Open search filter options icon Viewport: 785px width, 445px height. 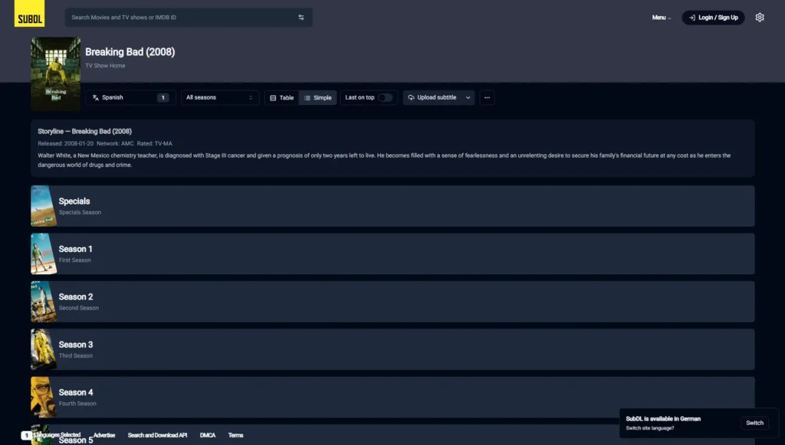(301, 18)
